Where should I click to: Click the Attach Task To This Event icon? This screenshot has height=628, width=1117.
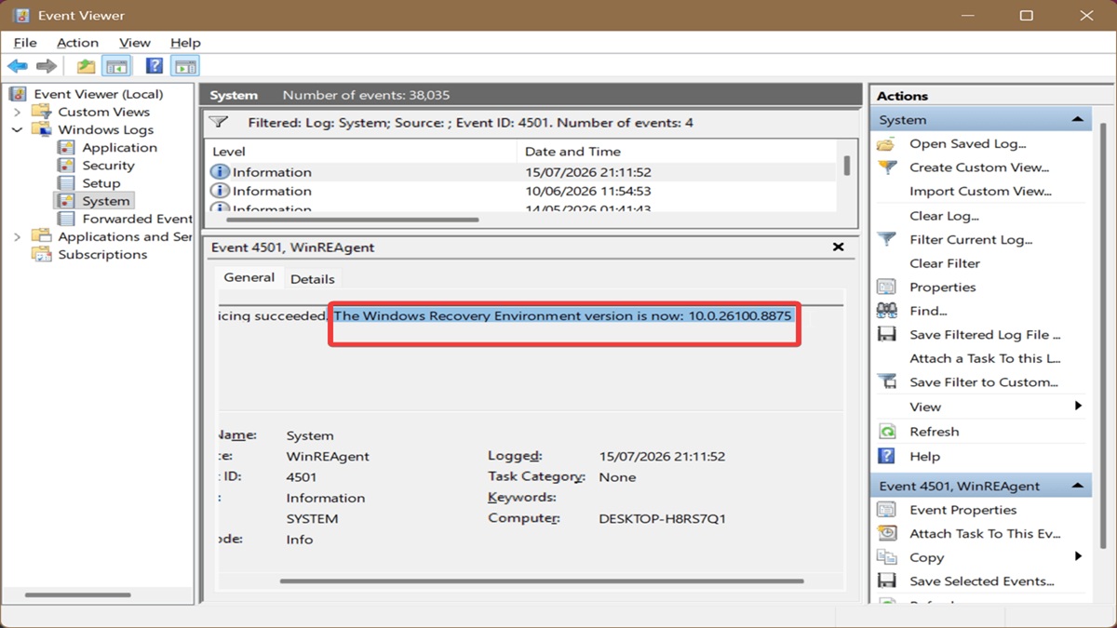(887, 533)
